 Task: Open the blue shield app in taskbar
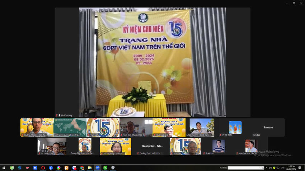click(x=20, y=168)
